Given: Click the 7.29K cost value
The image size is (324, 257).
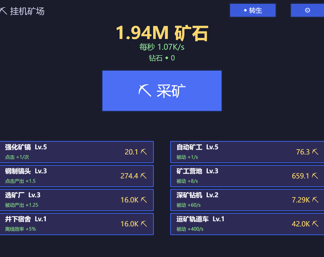Looking at the screenshot, I should [x=301, y=200].
